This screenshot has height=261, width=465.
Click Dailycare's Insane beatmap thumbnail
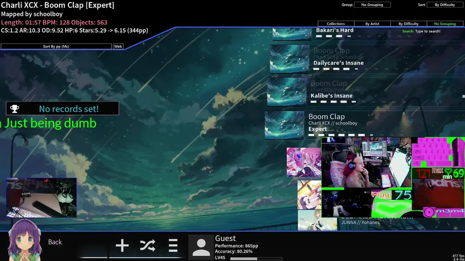(290, 59)
